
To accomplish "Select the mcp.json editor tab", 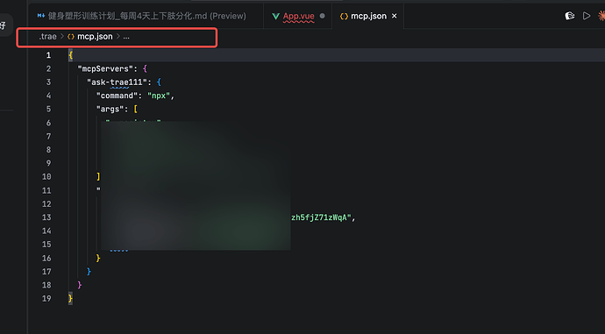I will tap(368, 16).
